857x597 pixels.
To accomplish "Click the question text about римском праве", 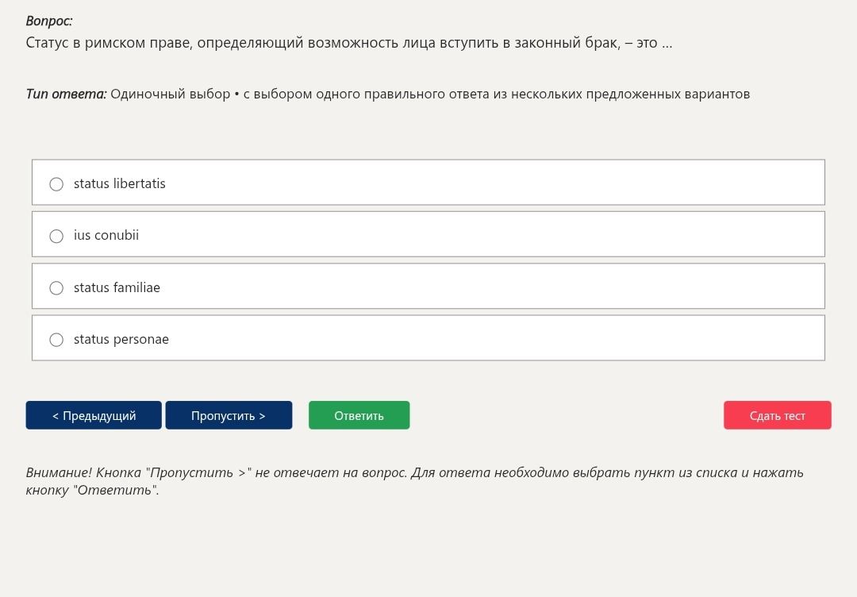I will [x=348, y=43].
